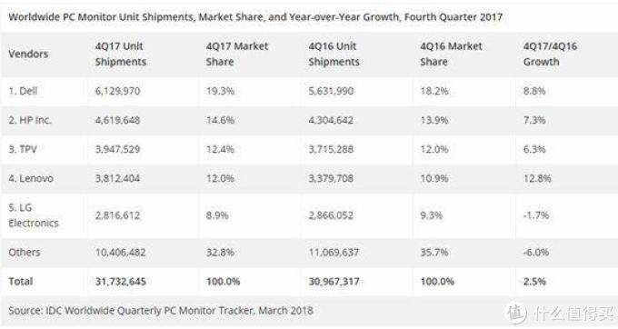The width and height of the screenshot is (618, 329).
Task: Click the 4Q17/4Q16 Growth header
Action: [550, 54]
